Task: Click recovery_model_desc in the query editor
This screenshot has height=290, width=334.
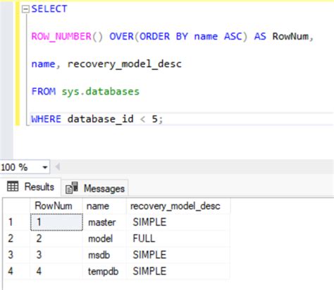Action: click(125, 64)
